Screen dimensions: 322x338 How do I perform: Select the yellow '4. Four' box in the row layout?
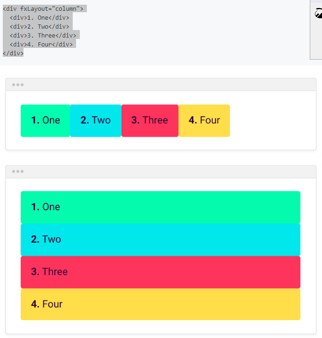tap(204, 121)
